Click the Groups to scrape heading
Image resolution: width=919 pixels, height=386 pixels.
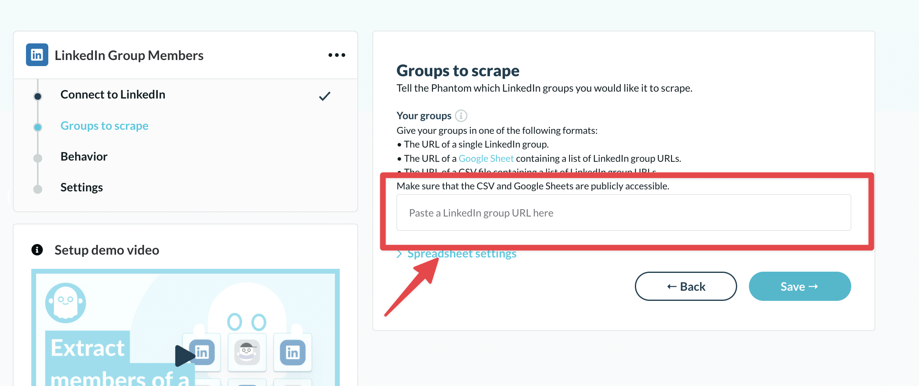coord(458,71)
